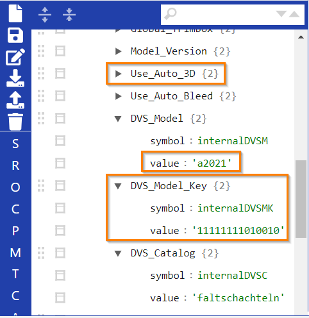Viewport: 309px width, 318px height.
Task: Jump to next search result arrow
Action: tap(281, 14)
